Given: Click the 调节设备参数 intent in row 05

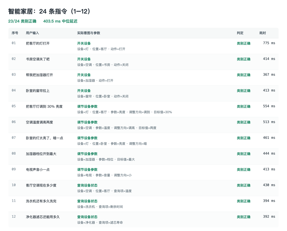Looking at the screenshot, I should click(87, 106).
